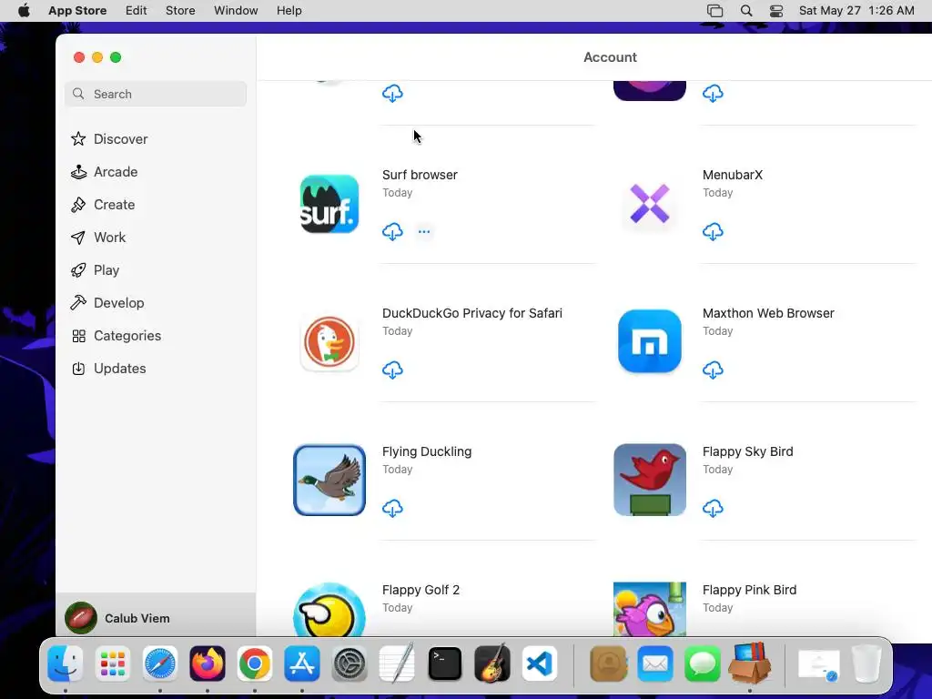Open the MenubarX app icon
The width and height of the screenshot is (932, 699).
pyautogui.click(x=650, y=204)
